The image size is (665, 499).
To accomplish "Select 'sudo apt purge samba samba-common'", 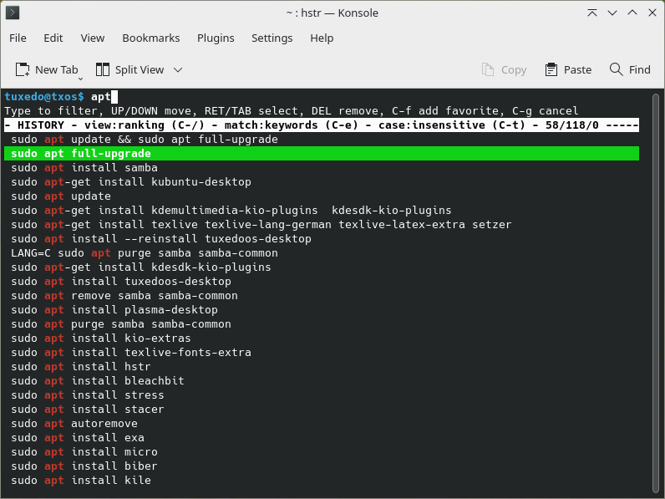I will pos(121,324).
